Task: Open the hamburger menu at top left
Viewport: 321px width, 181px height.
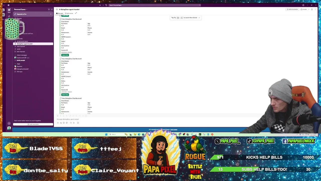Action: (4, 5)
